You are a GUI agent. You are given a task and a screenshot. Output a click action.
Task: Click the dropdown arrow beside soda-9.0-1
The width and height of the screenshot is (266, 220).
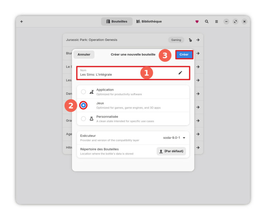click(x=184, y=138)
